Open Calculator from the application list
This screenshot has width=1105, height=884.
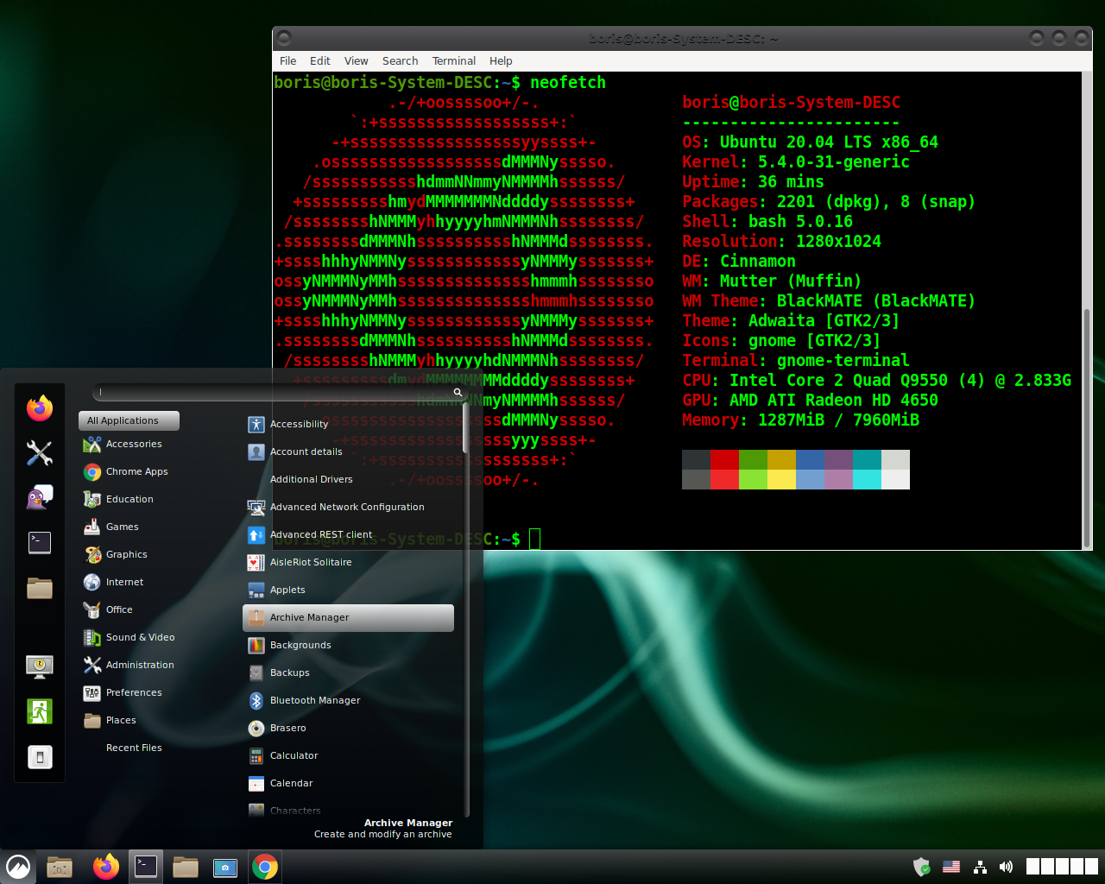point(350,755)
